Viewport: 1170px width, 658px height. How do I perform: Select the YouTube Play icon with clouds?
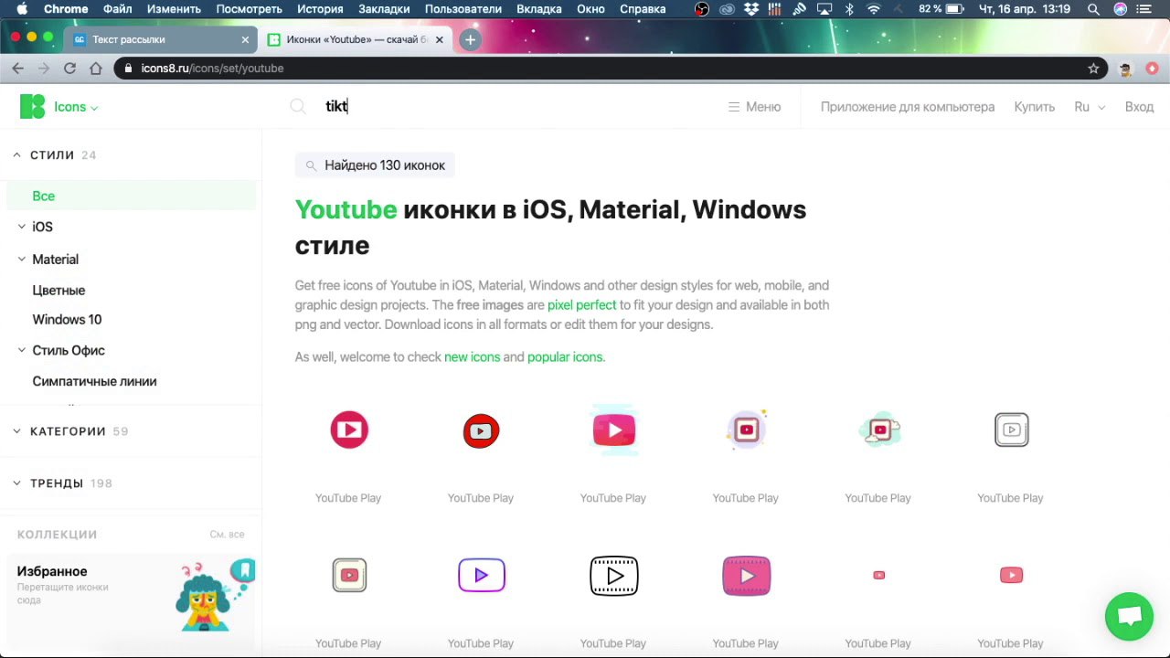point(879,430)
